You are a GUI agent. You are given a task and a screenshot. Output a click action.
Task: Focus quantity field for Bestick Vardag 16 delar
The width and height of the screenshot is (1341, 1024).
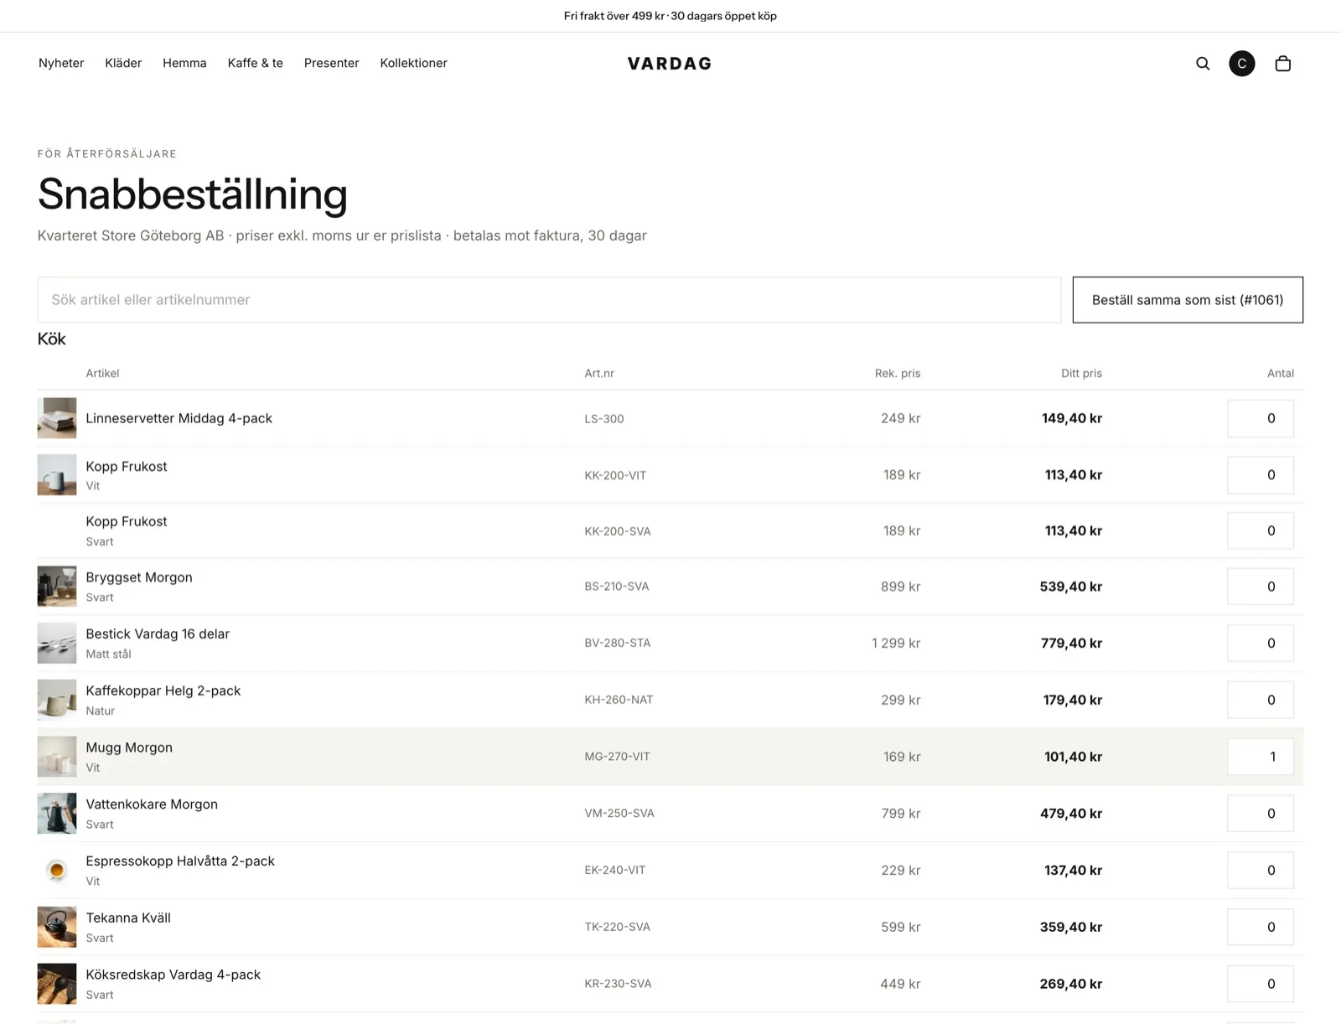click(1261, 644)
